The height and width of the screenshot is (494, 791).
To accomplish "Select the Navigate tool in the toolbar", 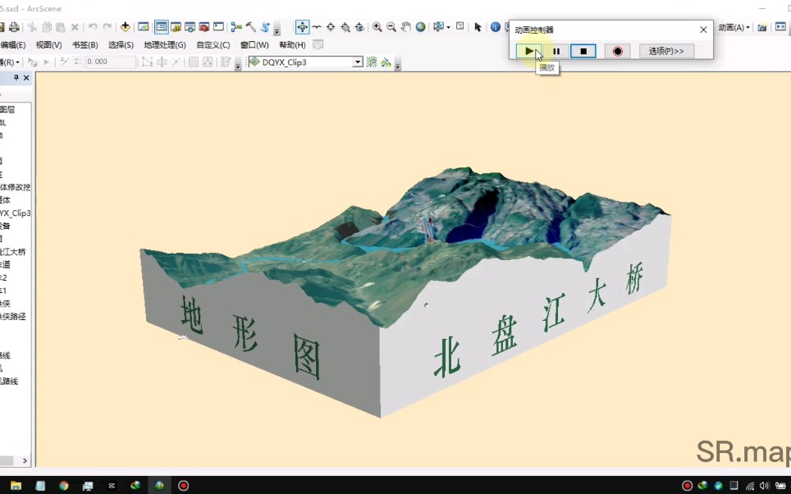I will tap(303, 26).
